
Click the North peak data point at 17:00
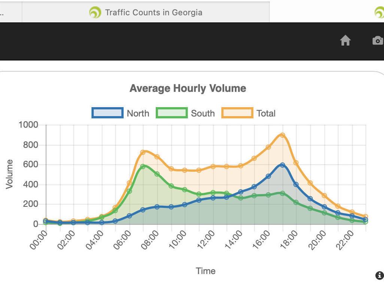[282, 165]
